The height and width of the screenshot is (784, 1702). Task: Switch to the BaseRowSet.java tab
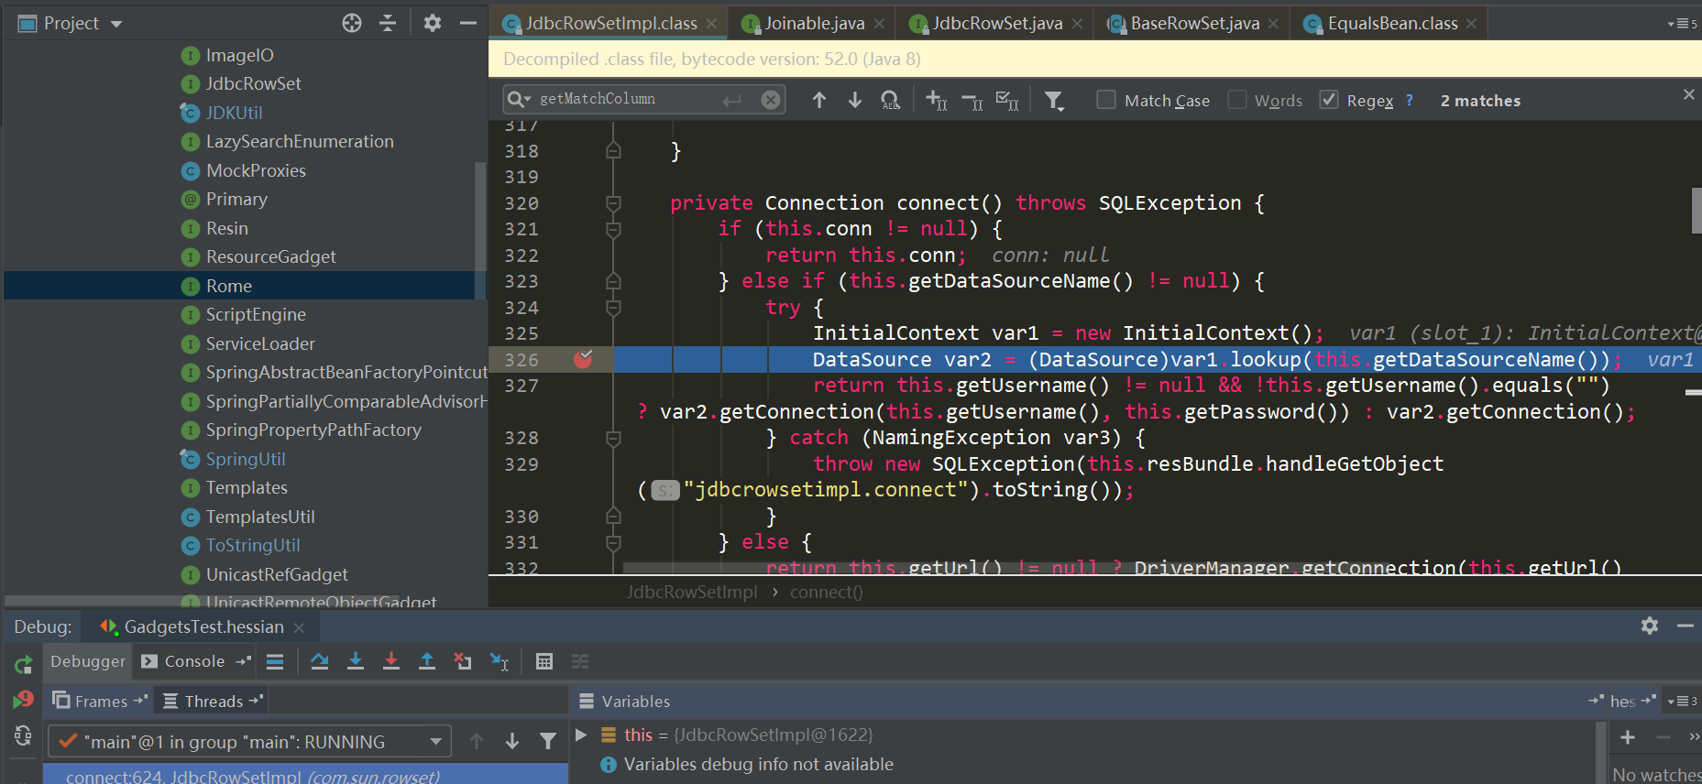(1193, 24)
